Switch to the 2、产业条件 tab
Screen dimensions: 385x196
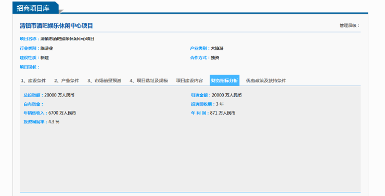coord(67,80)
